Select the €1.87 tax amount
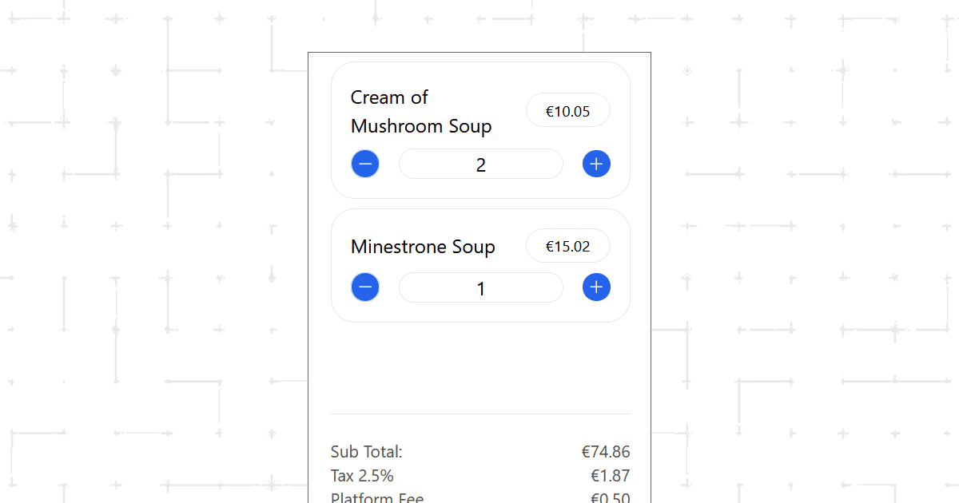 pos(610,476)
